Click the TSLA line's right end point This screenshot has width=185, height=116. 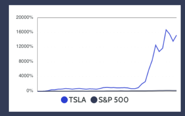tap(176, 35)
